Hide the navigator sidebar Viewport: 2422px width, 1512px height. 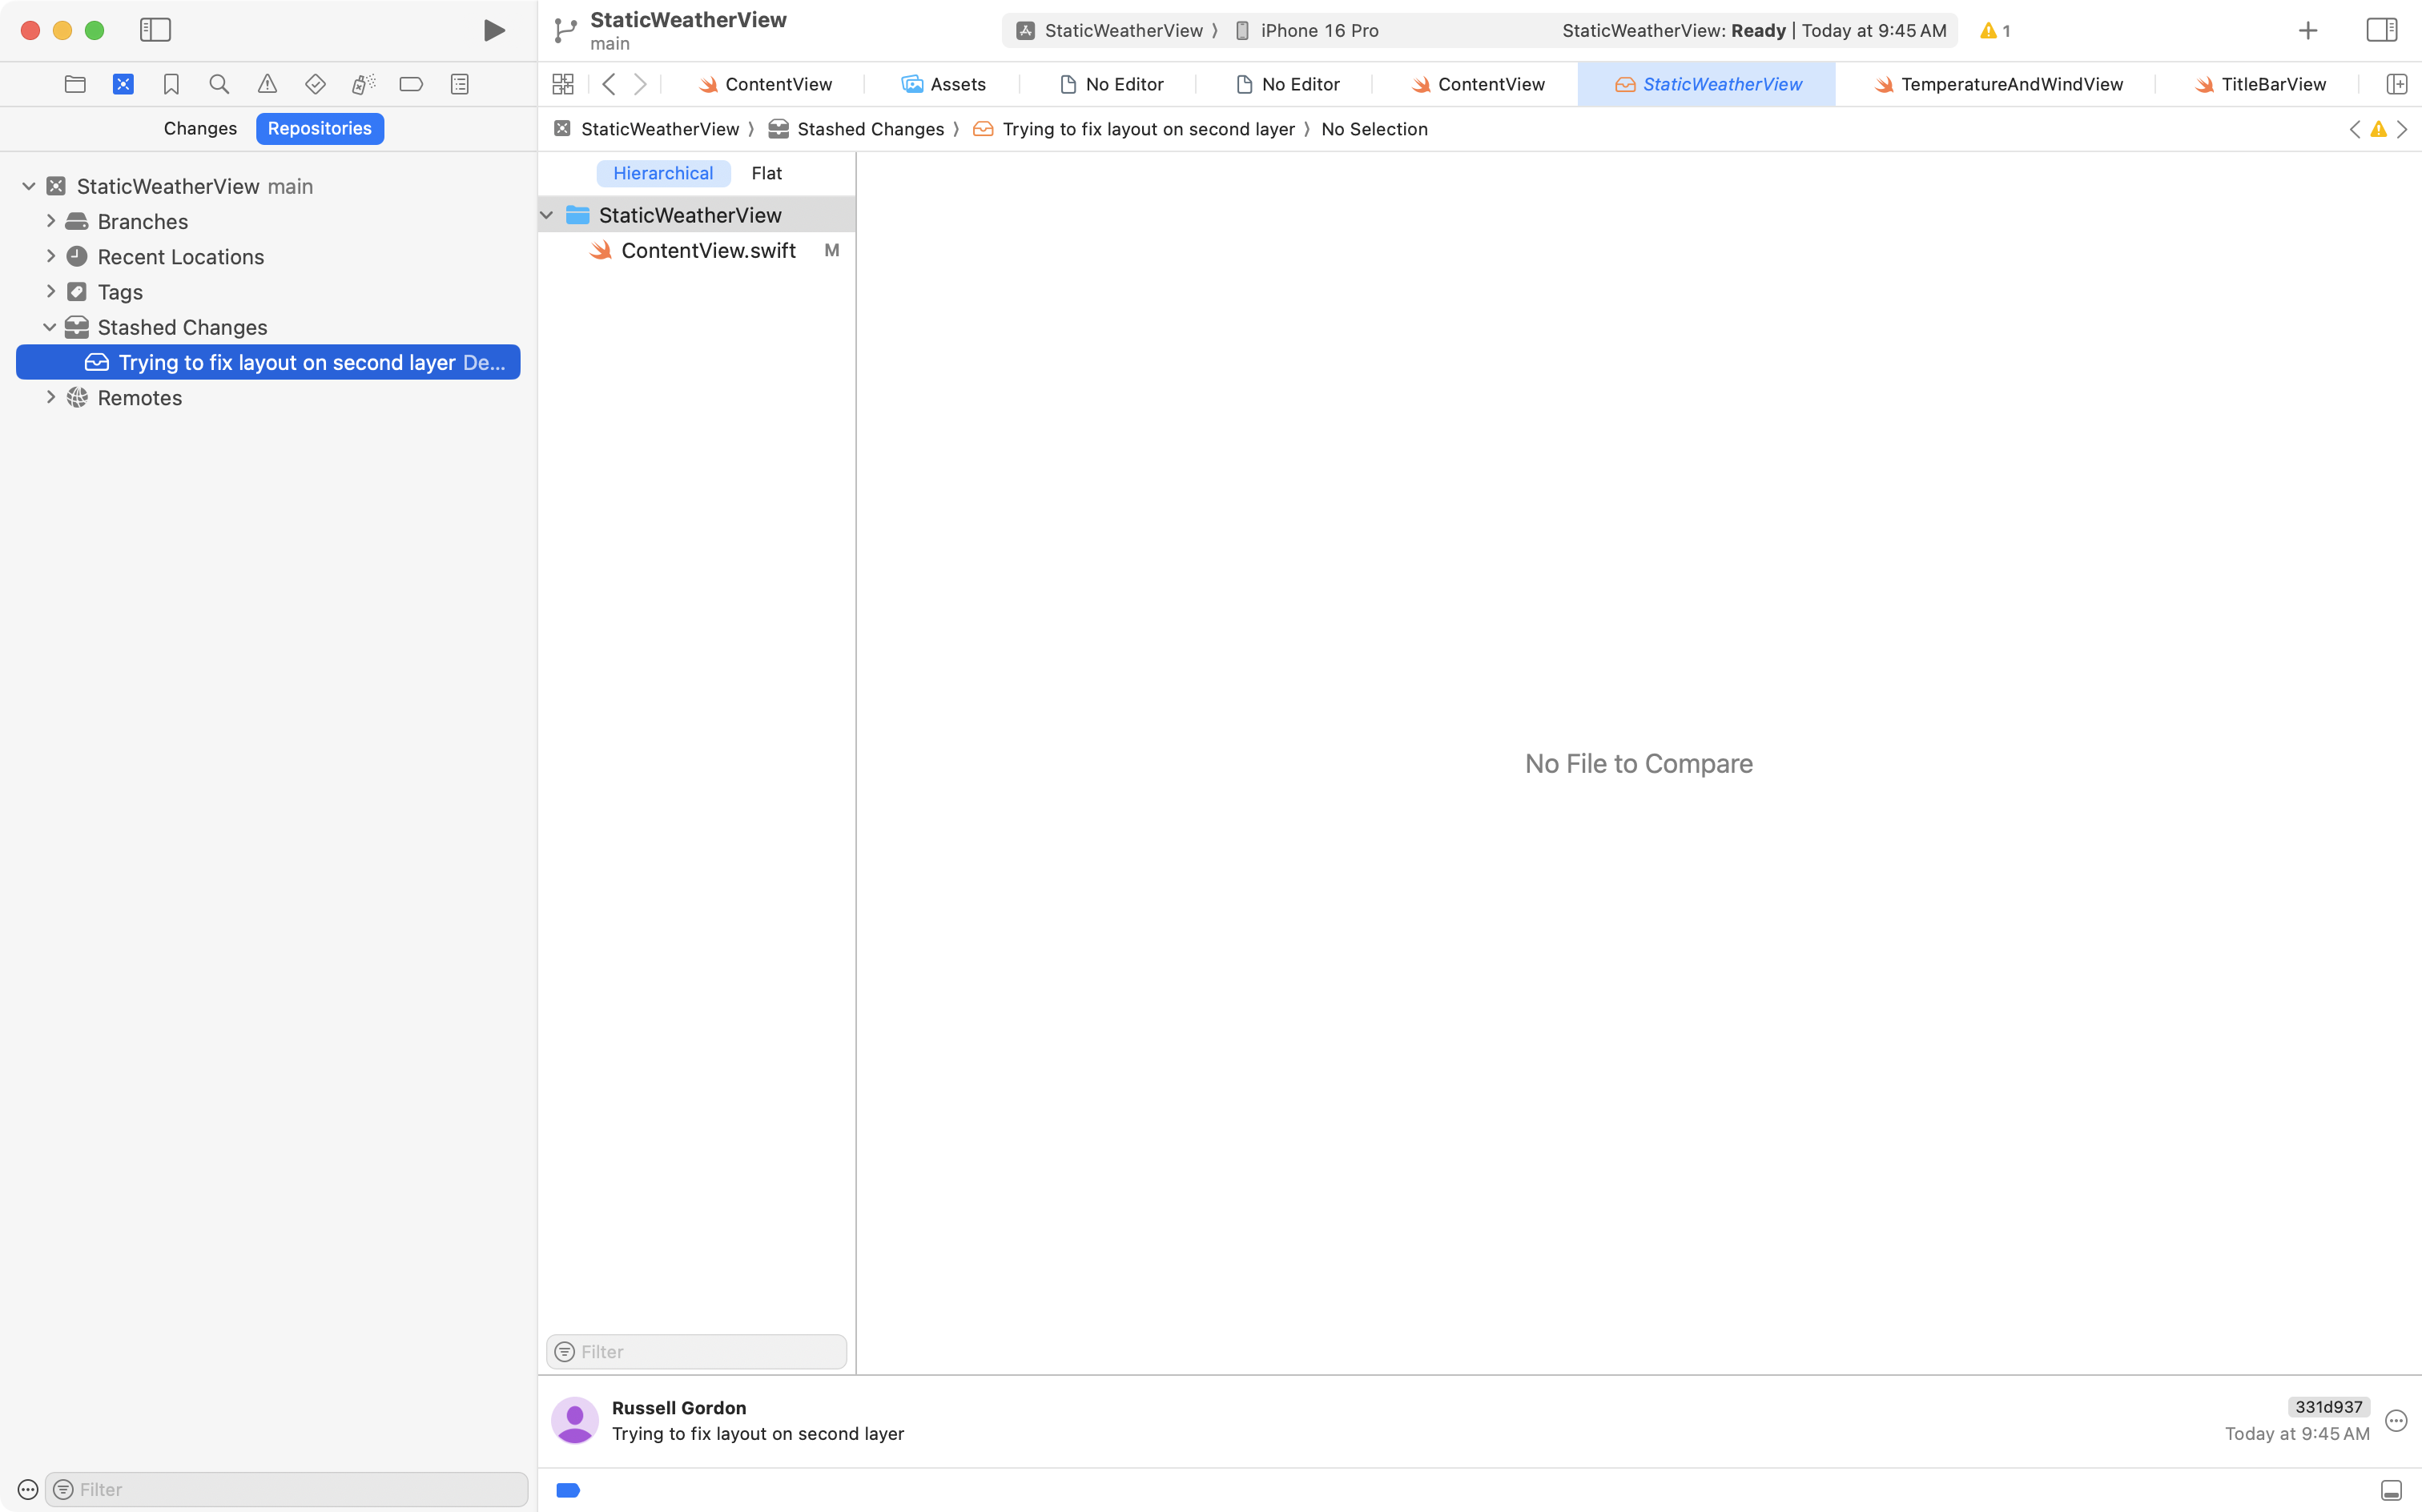pyautogui.click(x=155, y=30)
